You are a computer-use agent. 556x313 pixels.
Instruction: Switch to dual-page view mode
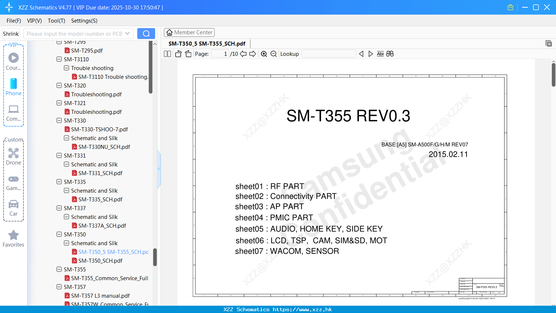point(167,54)
